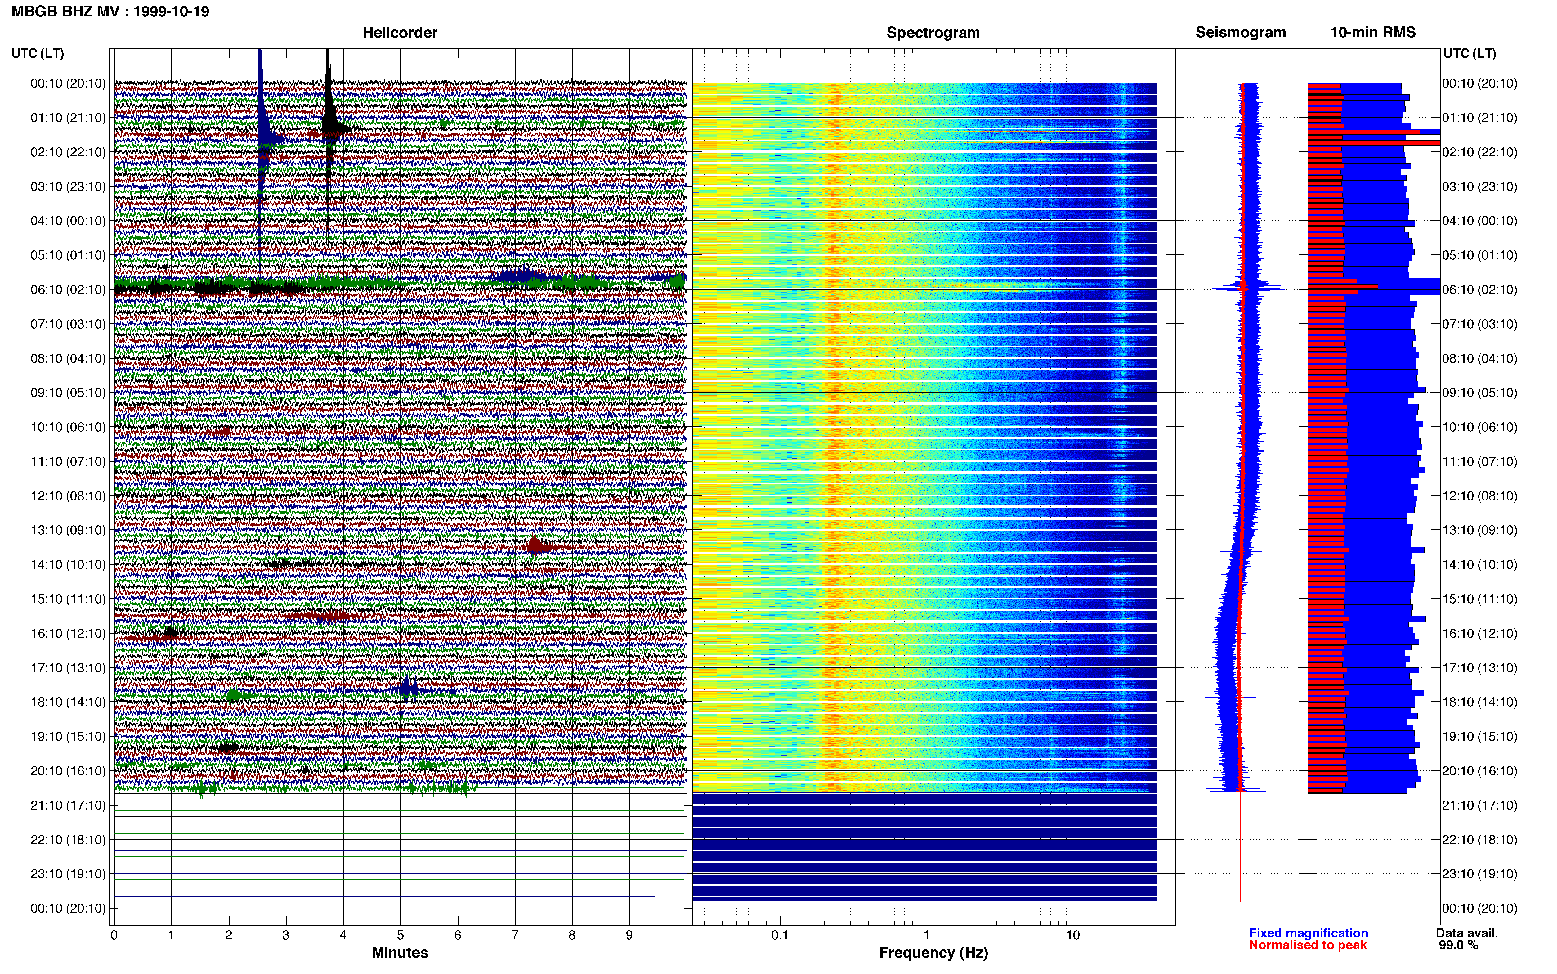Select the 'Spectrogram' panel heading
Screen dimensions: 1557x974
[x=933, y=32]
